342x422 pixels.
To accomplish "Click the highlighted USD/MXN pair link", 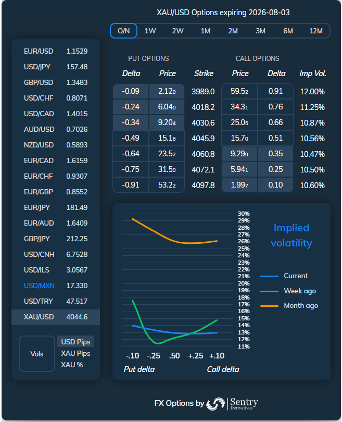I will [x=39, y=286].
